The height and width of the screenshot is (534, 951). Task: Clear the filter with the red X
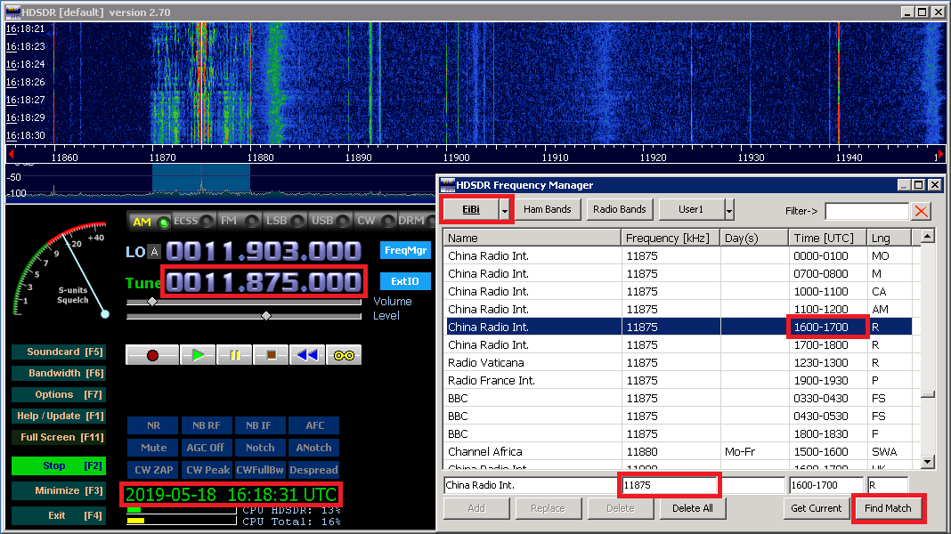[922, 211]
